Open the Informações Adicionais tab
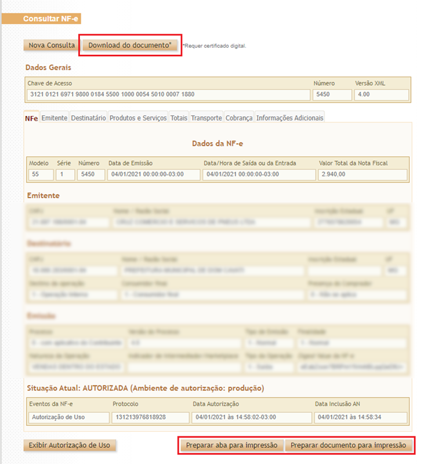Viewport: 427px width, 464px height. point(290,118)
